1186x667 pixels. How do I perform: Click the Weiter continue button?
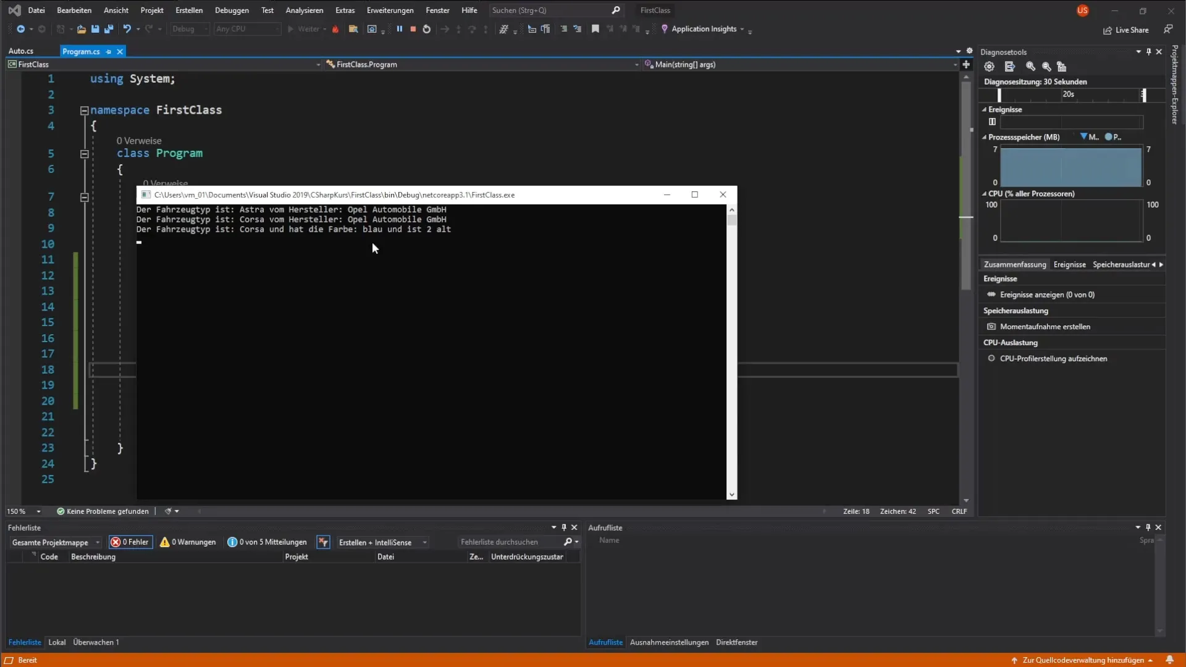[x=303, y=29]
